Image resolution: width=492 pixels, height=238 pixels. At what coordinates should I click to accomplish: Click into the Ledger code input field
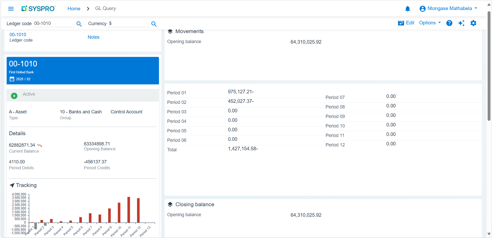54,23
